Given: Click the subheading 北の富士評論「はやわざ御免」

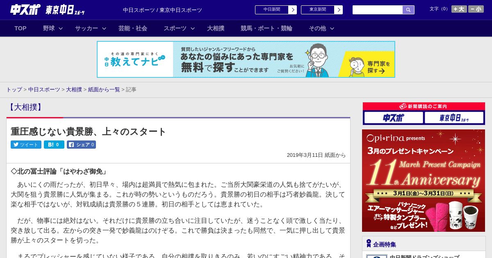Looking at the screenshot, I should [x=59, y=171].
